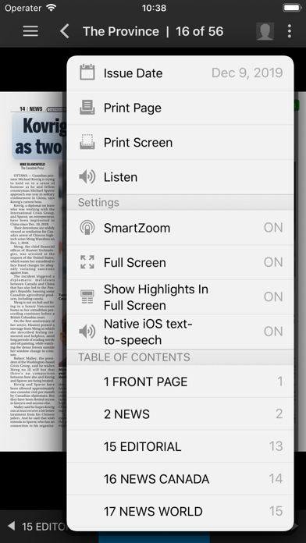Image resolution: width=306 pixels, height=543 pixels.
Task: Tap the Kovrig headline on the newspaper page
Action: (x=41, y=137)
